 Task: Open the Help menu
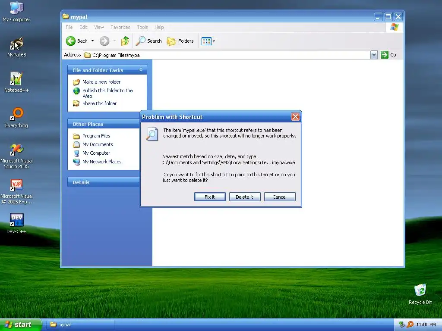(x=159, y=27)
